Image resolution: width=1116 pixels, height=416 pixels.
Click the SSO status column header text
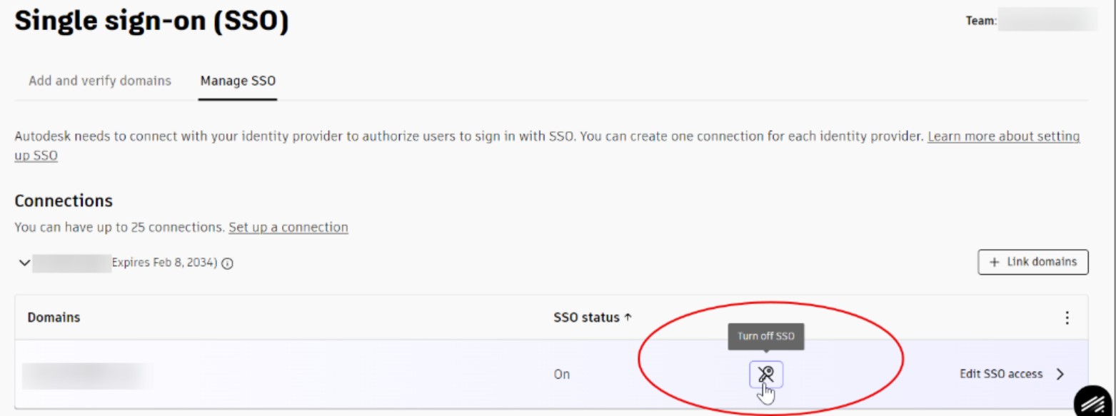coord(586,318)
